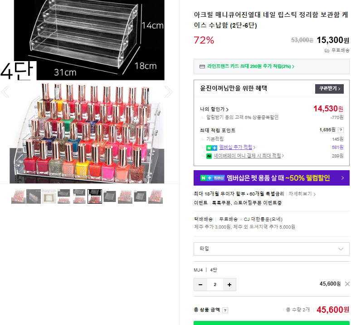This screenshot has width=351, height=325.
Task: Remove the MJ4 4단 selected option
Action: point(347,284)
